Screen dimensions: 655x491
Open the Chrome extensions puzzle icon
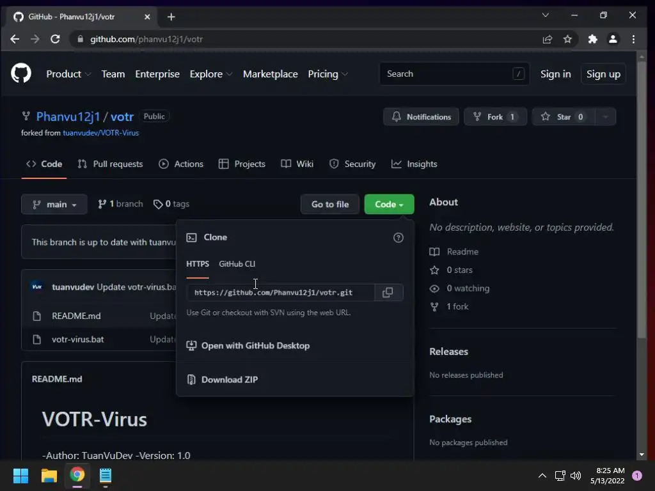(x=592, y=39)
